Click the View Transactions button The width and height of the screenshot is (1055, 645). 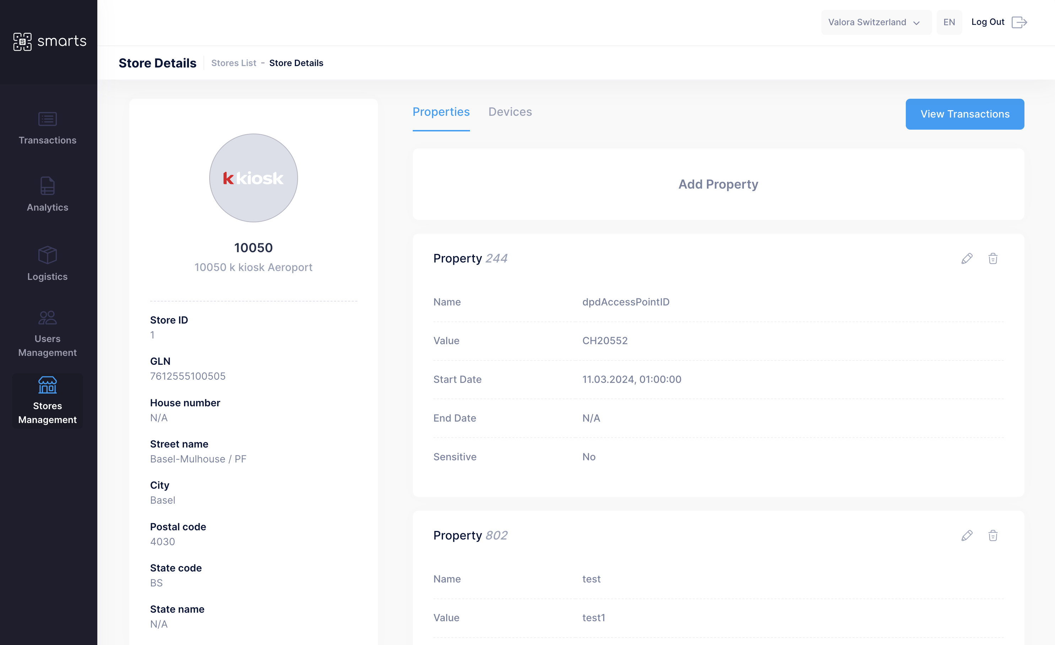pos(965,114)
